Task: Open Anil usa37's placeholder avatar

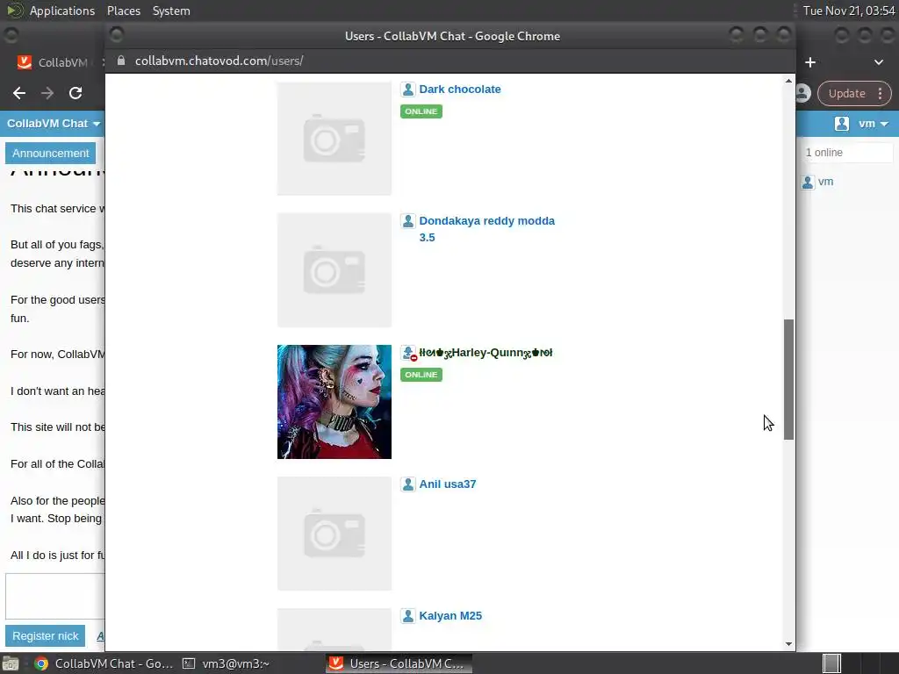Action: (334, 534)
